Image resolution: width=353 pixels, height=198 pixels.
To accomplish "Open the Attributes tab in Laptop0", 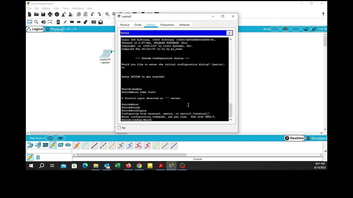I will click(184, 25).
